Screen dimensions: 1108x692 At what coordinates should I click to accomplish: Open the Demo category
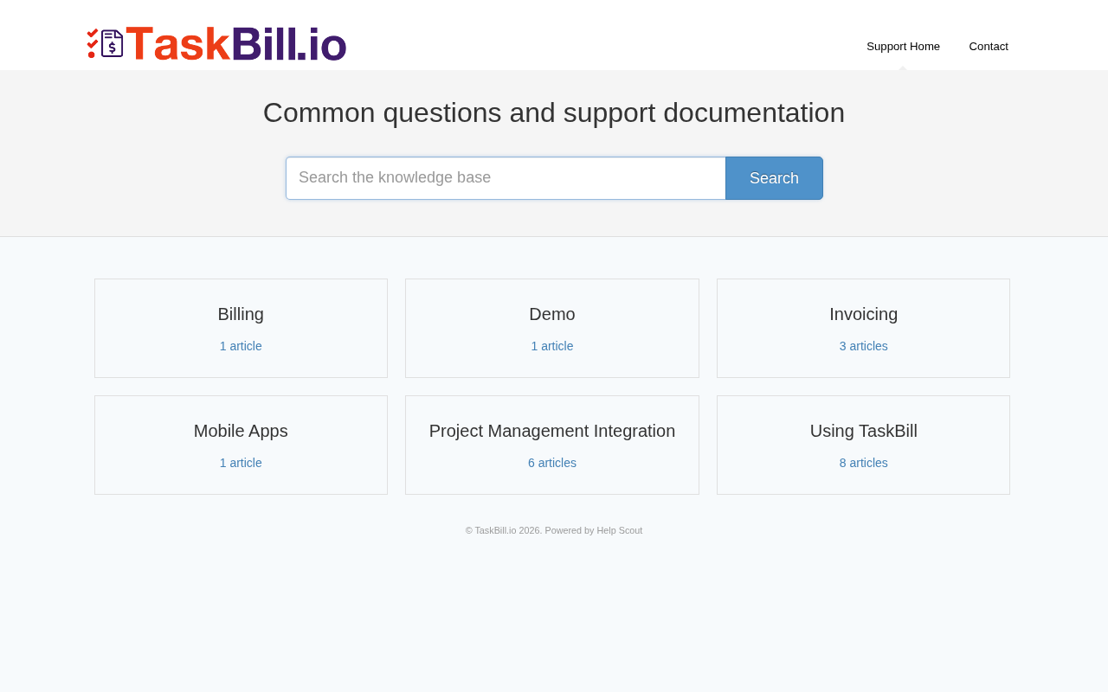pos(552,314)
